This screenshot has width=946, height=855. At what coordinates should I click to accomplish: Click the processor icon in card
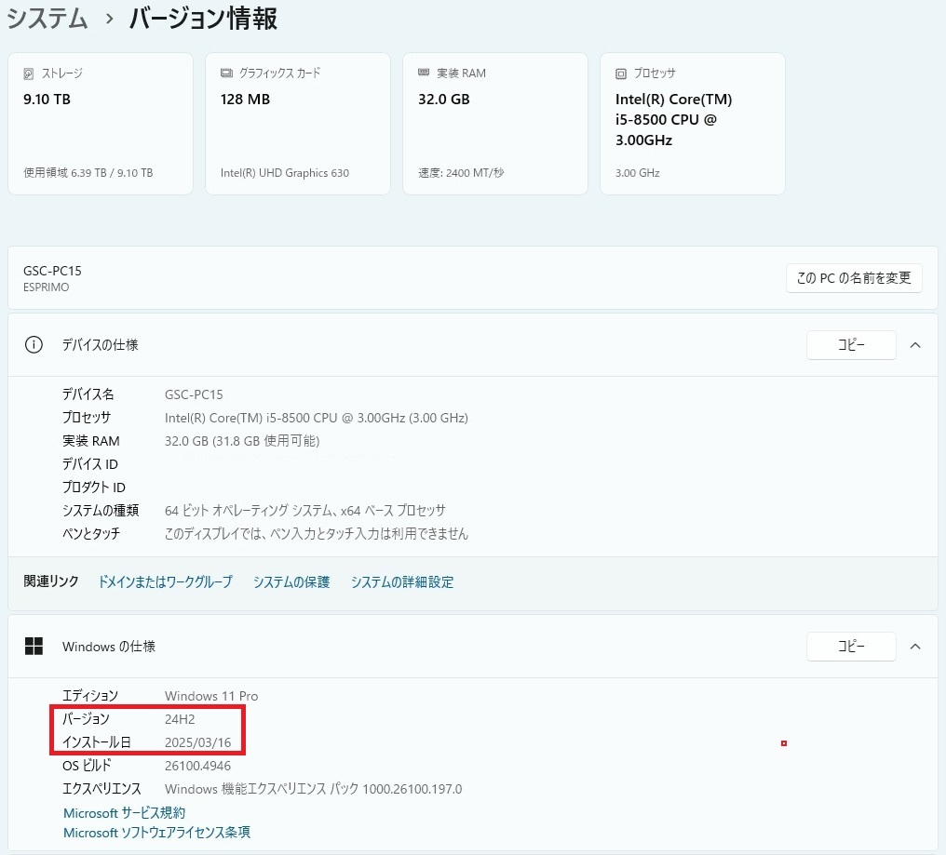621,73
